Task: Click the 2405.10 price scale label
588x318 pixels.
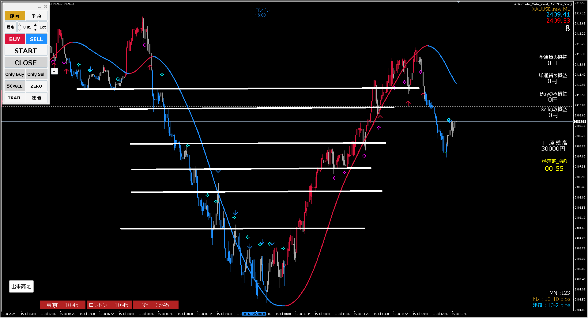Action: pos(580,218)
